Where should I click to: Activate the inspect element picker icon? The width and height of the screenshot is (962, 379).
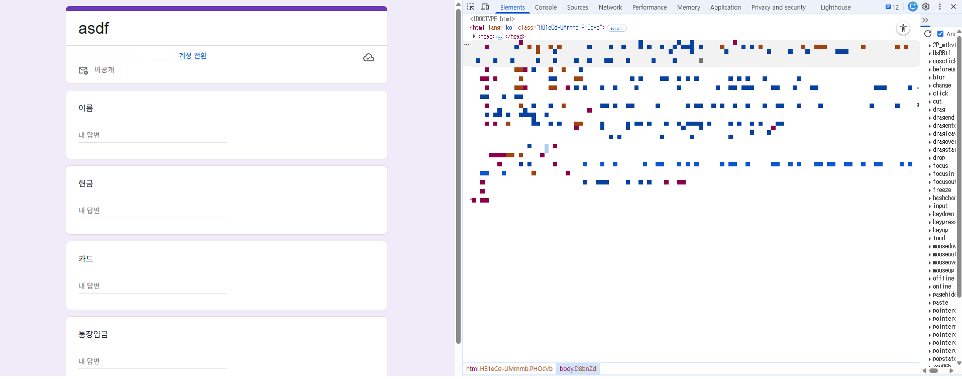pos(471,7)
